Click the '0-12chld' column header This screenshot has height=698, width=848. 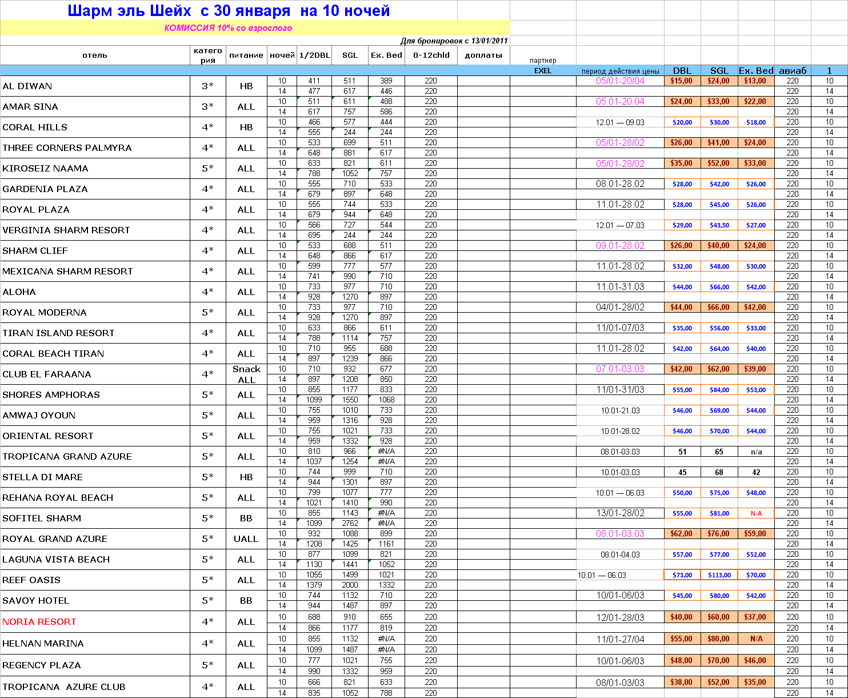[431, 55]
